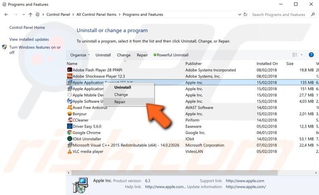The image size is (319, 195).
Task: Click the Adobe Flash Player 28 PPAPI icon
Action: (69, 70)
